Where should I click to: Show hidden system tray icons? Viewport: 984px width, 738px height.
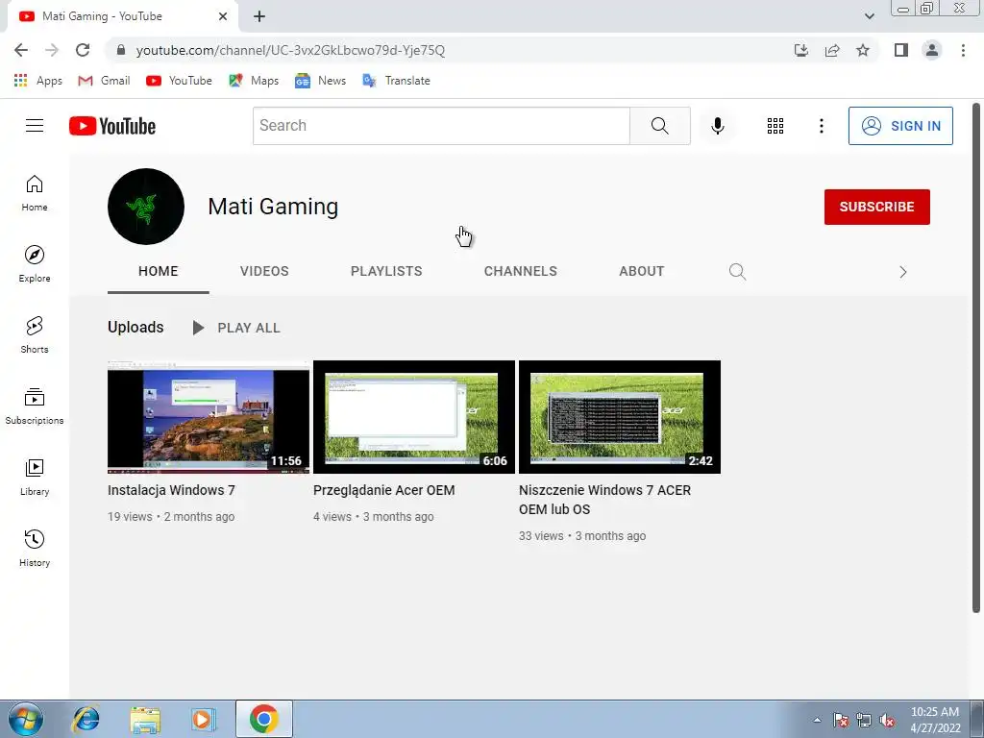[817, 720]
